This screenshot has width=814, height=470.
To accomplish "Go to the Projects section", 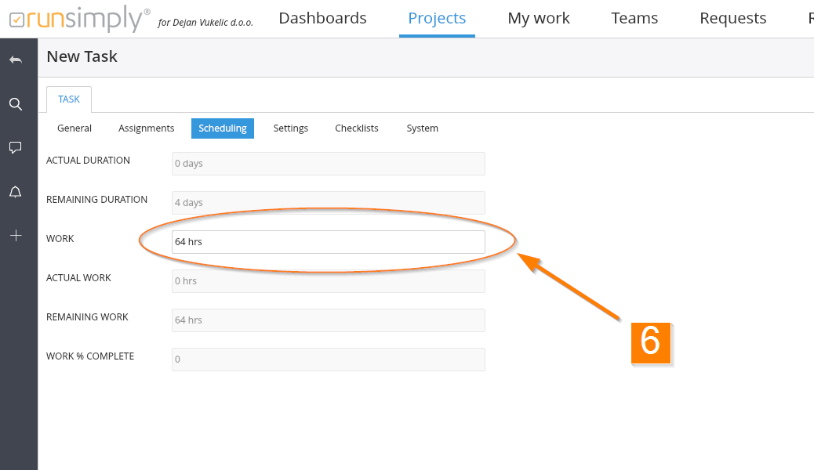I will (x=437, y=18).
